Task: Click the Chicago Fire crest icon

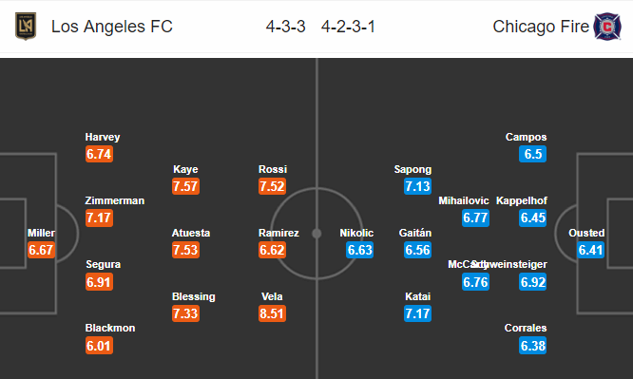Action: point(607,27)
